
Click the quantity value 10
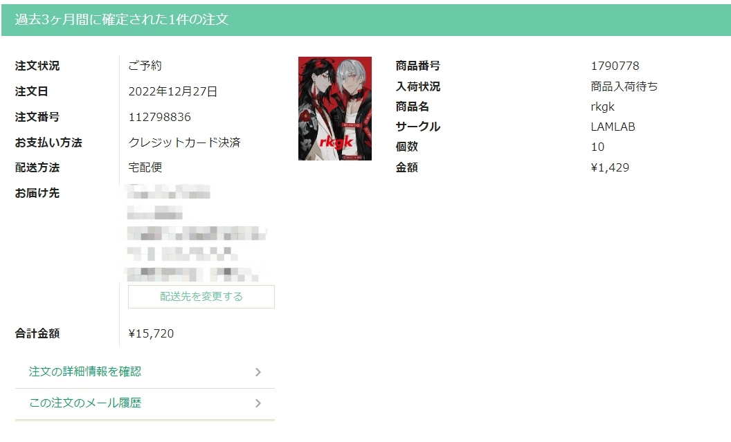tap(597, 147)
